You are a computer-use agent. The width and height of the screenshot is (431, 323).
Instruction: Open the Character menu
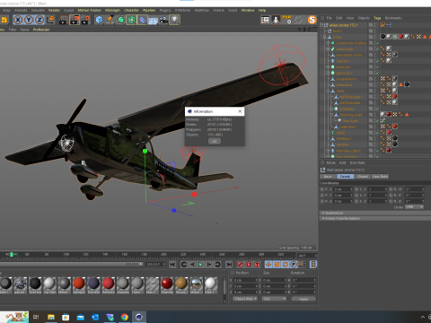131,10
